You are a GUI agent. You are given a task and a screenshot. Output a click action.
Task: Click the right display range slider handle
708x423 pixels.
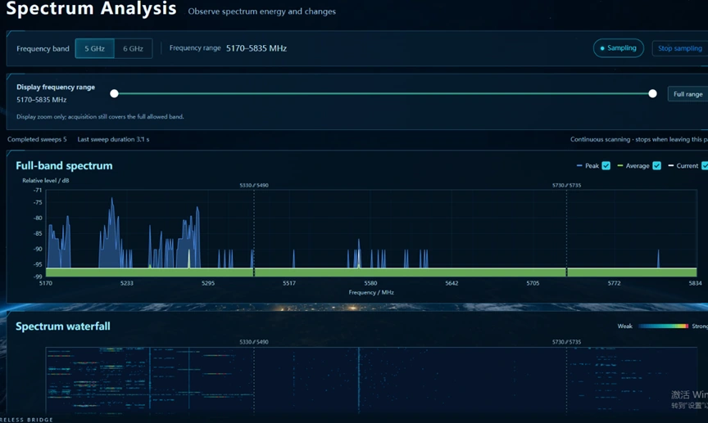point(652,93)
